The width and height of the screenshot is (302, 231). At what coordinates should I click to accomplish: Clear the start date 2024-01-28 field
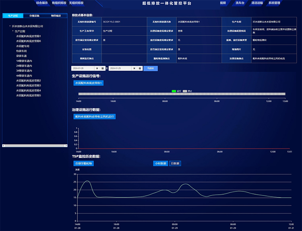pos(97,68)
